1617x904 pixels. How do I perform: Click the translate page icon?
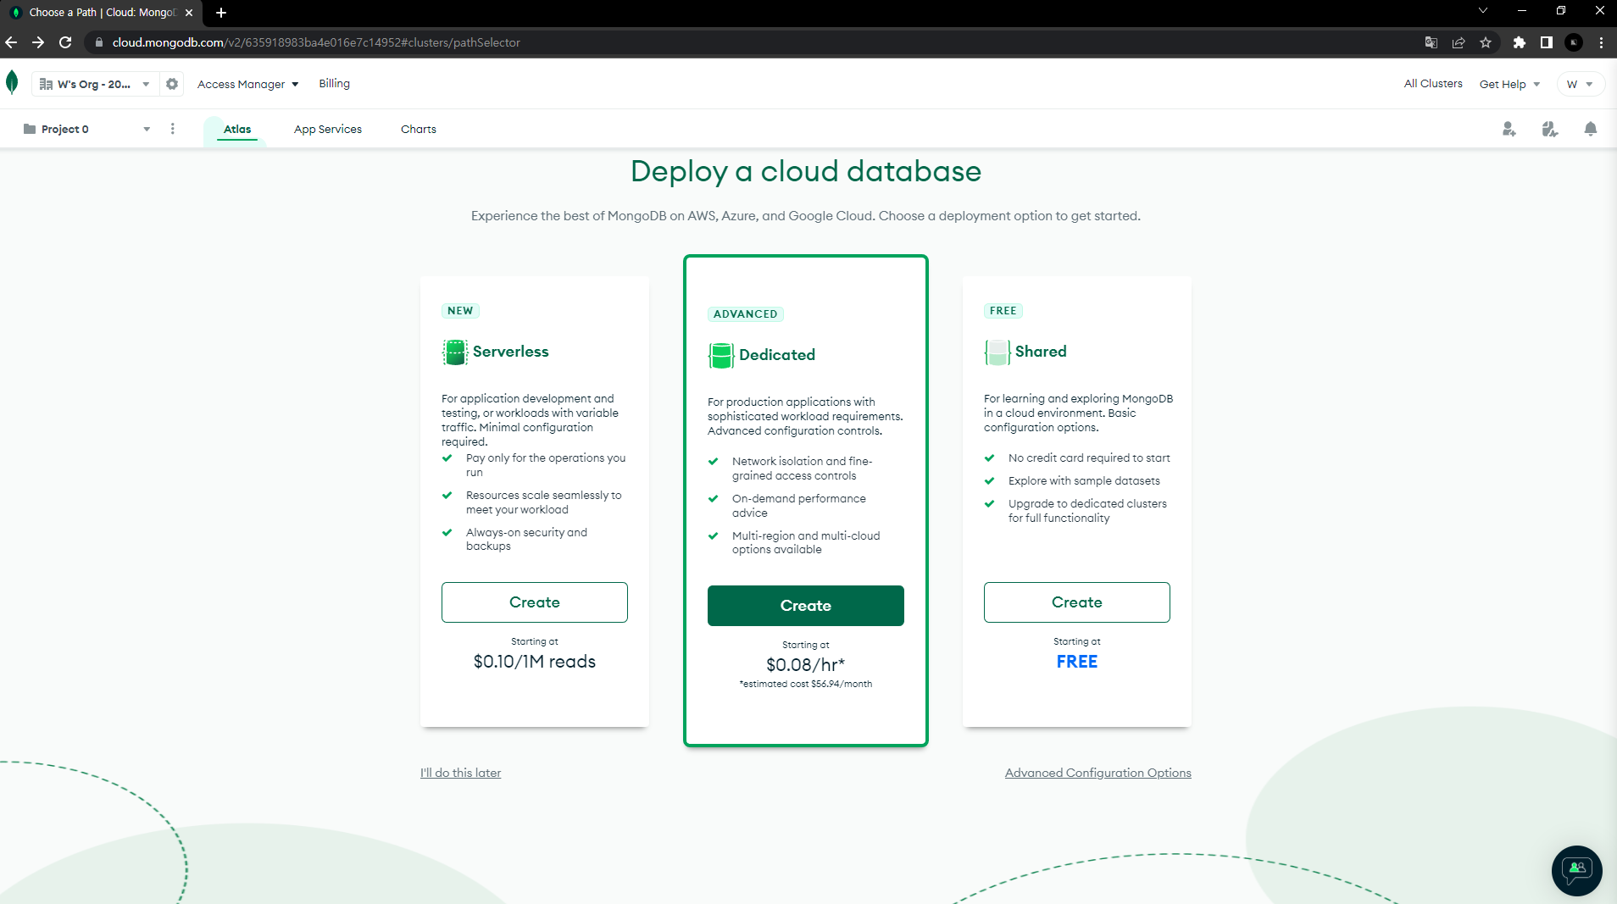pyautogui.click(x=1431, y=42)
